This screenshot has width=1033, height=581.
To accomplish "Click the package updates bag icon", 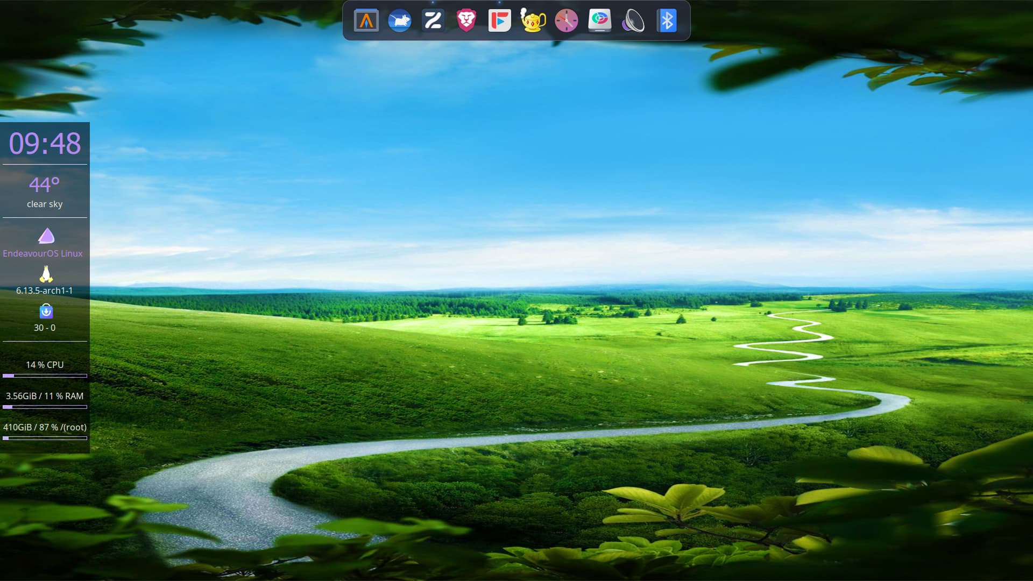I will coord(46,311).
